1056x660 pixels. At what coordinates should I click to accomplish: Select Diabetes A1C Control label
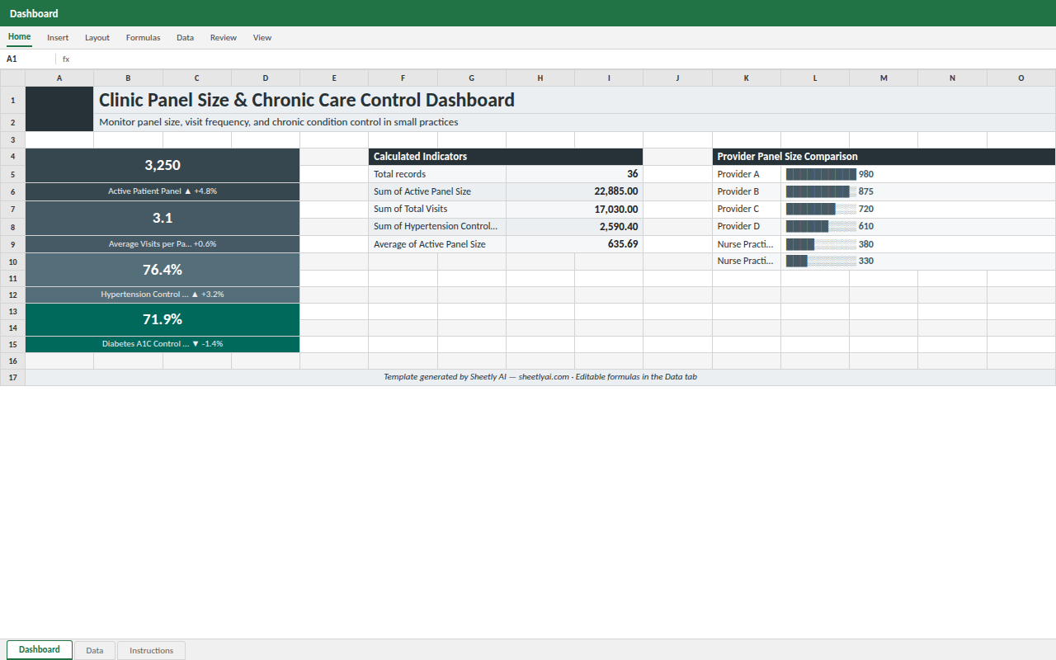[163, 344]
